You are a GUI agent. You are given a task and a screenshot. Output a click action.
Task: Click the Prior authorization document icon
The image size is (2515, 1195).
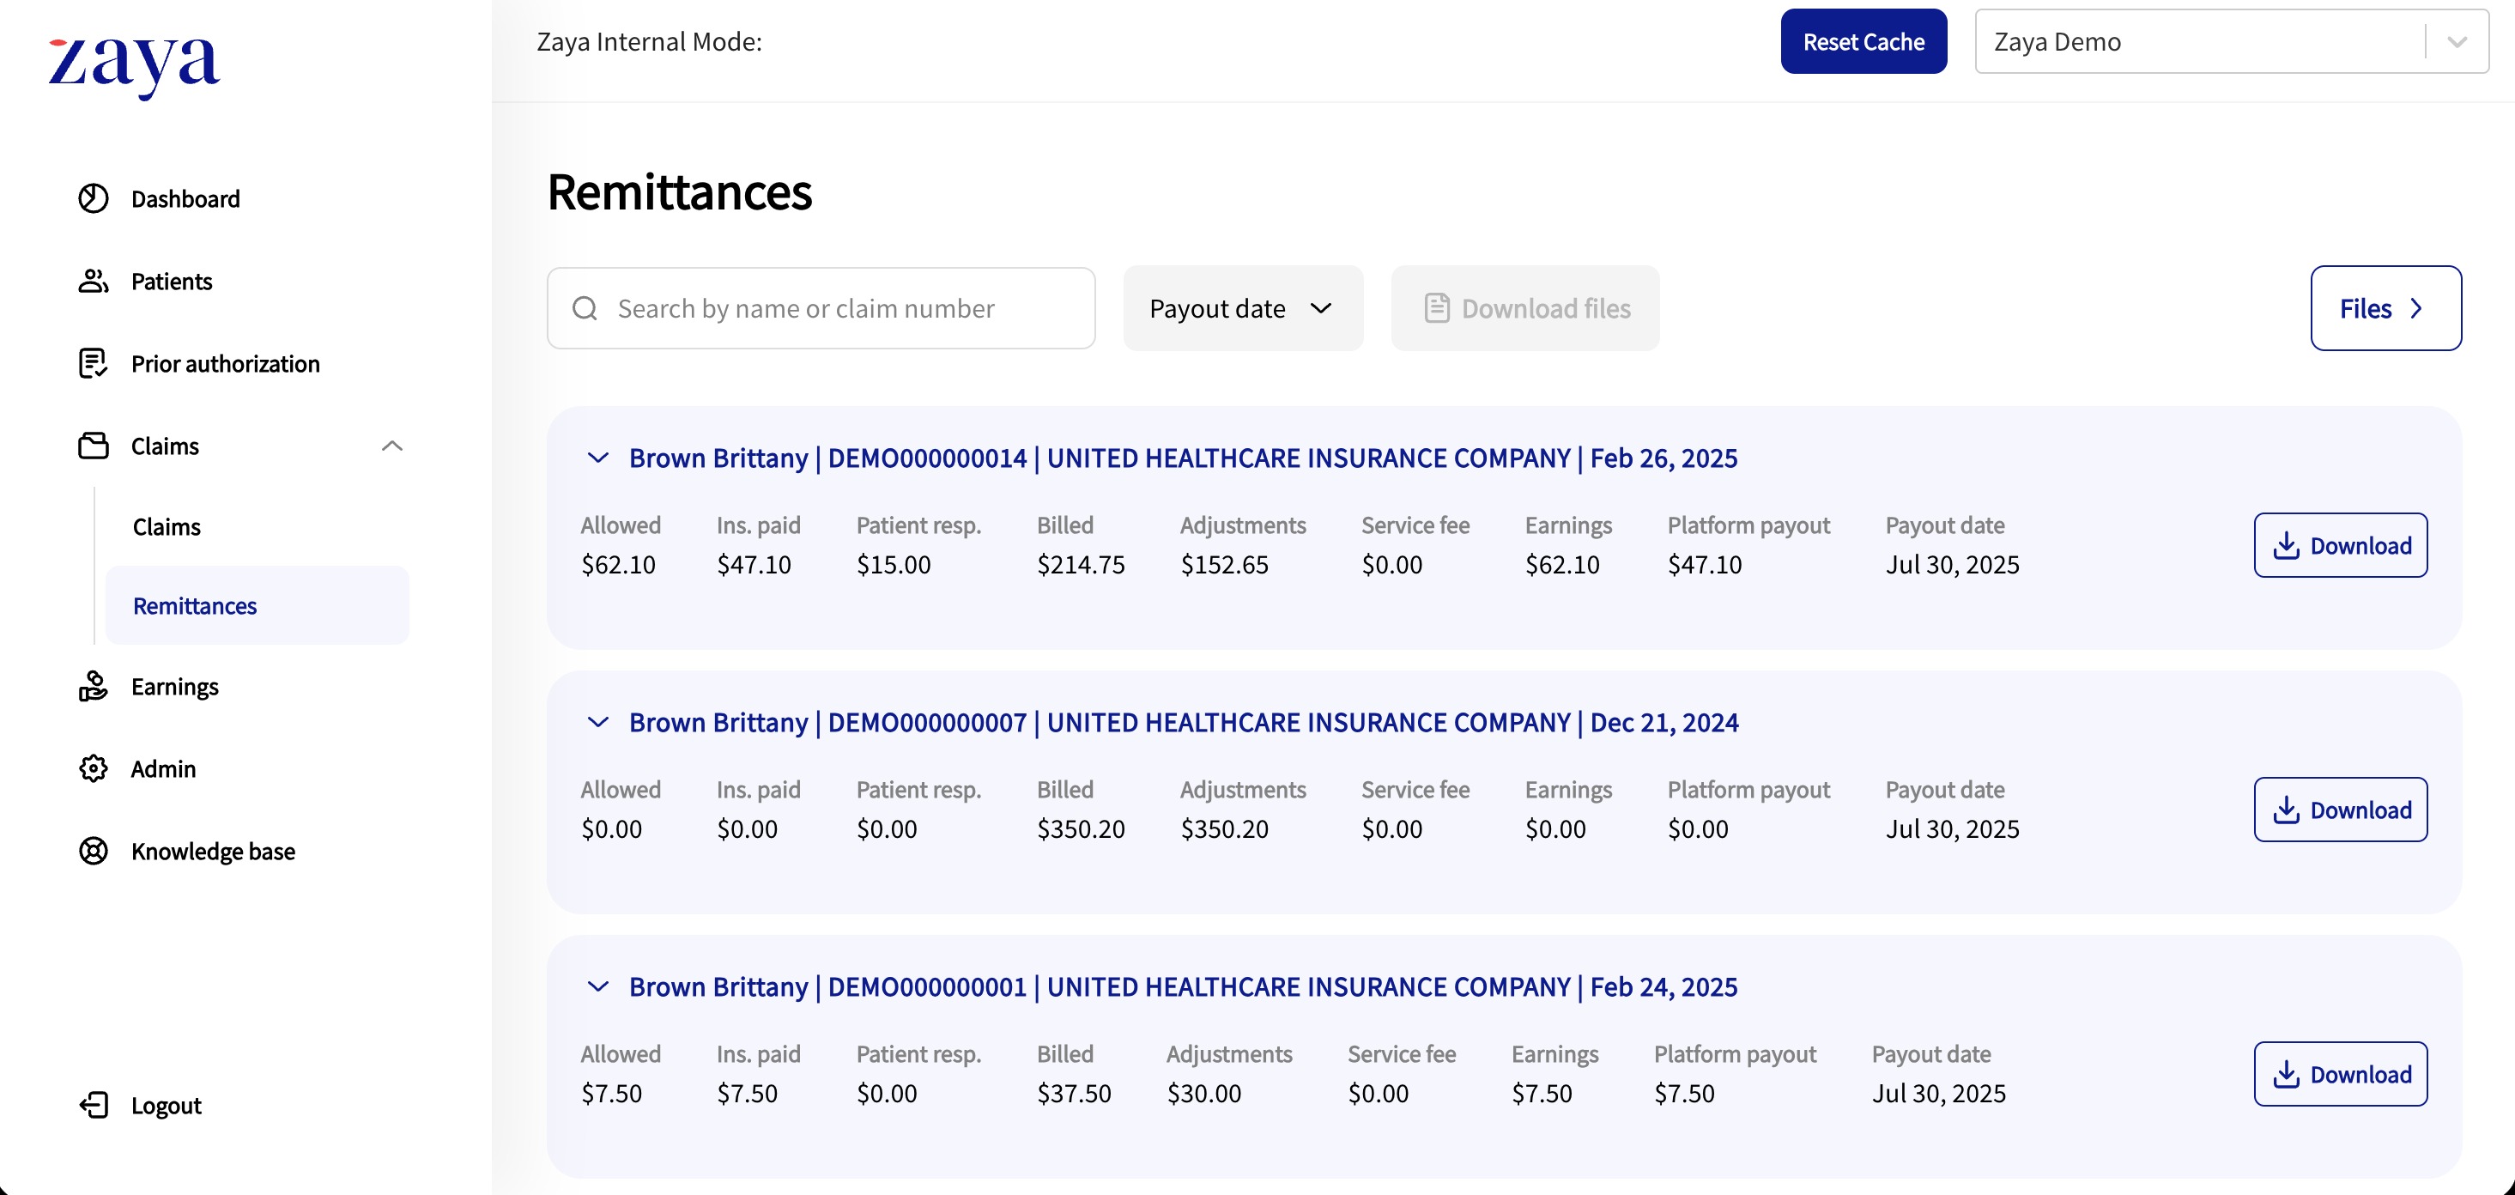93,363
